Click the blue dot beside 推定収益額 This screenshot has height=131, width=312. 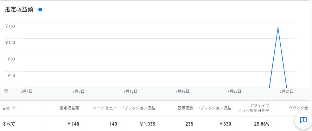click(40, 9)
